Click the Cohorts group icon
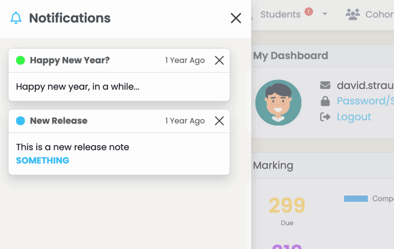This screenshot has height=249, width=394. click(x=352, y=15)
